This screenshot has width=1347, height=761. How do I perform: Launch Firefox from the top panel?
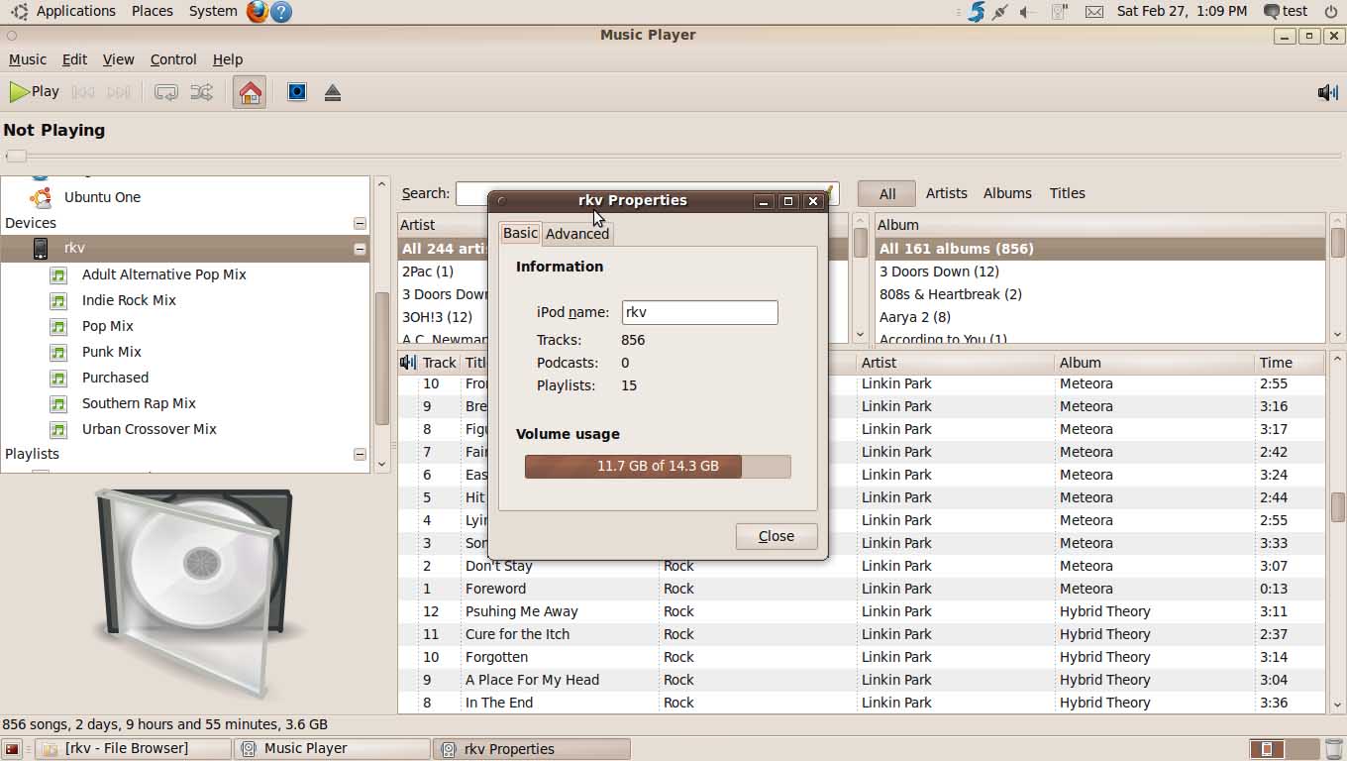pyautogui.click(x=257, y=12)
